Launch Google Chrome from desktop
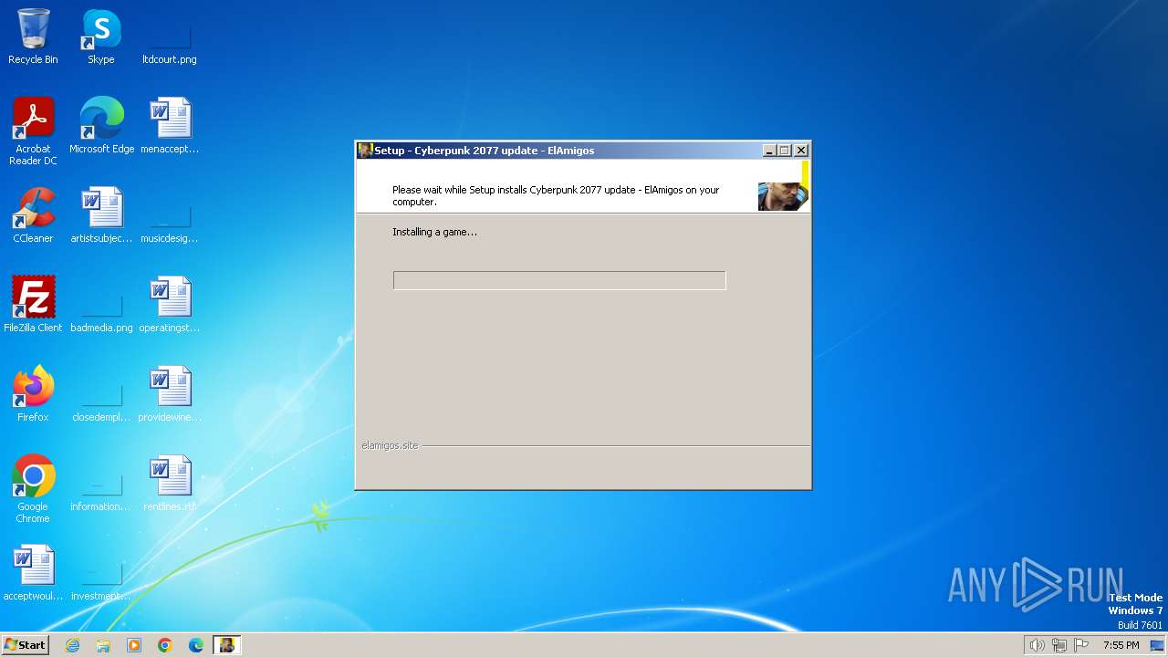The width and height of the screenshot is (1168, 657). 33,488
